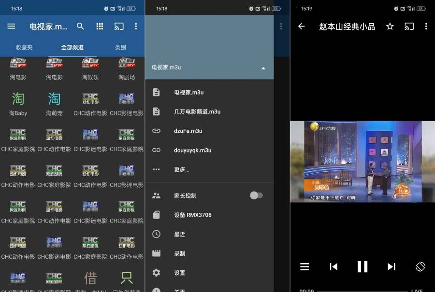The image size is (435, 292).
Task: Open overflow menu in channel list screen
Action: coord(136,27)
